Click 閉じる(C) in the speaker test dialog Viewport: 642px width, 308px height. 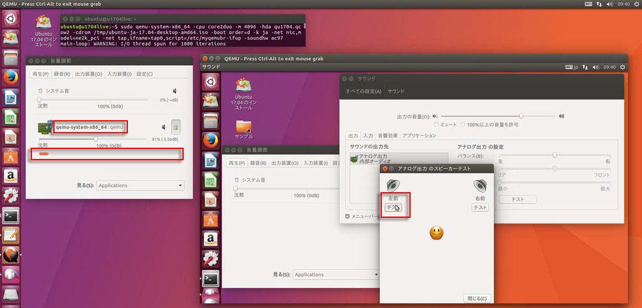(477, 299)
